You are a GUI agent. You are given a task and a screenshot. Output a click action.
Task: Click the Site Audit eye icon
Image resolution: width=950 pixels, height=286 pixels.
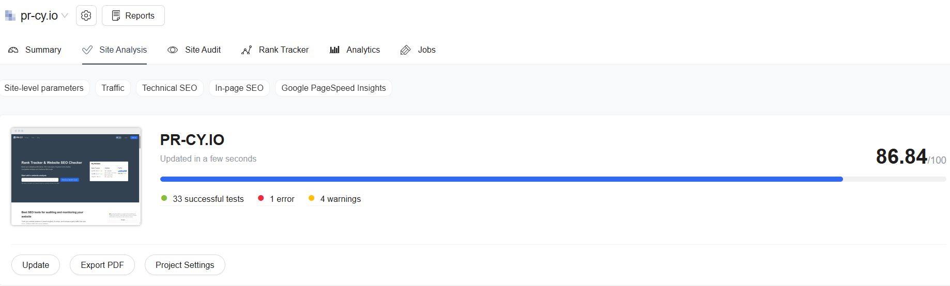tap(173, 50)
